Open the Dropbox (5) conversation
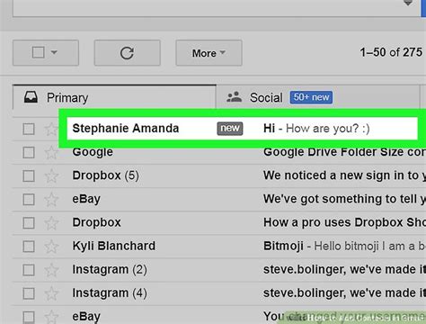 (219, 175)
